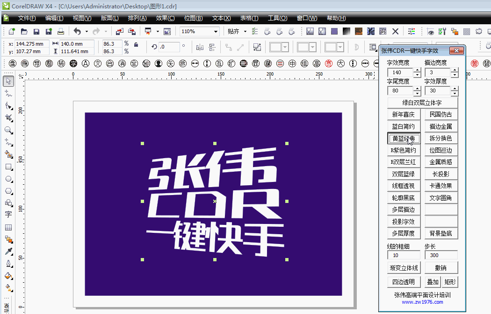This screenshot has width=491, height=314.
Task: Increase 字效厚度 with spinner up arrow
Action: [x=455, y=89]
